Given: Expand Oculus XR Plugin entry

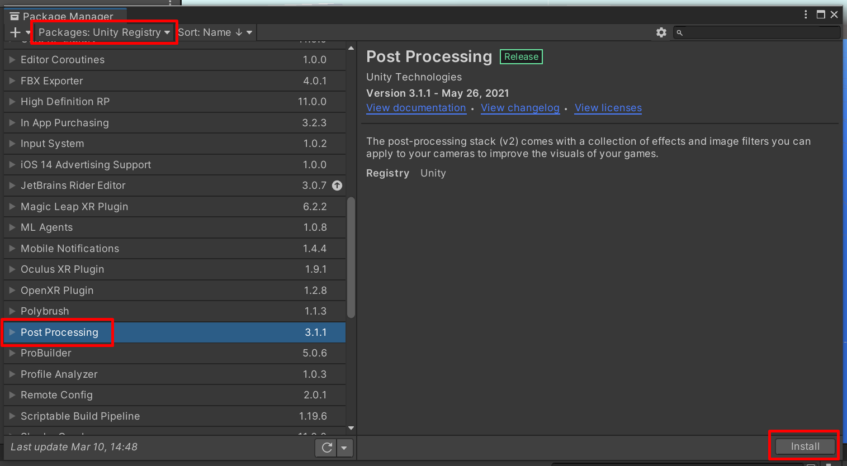Looking at the screenshot, I should (12, 269).
